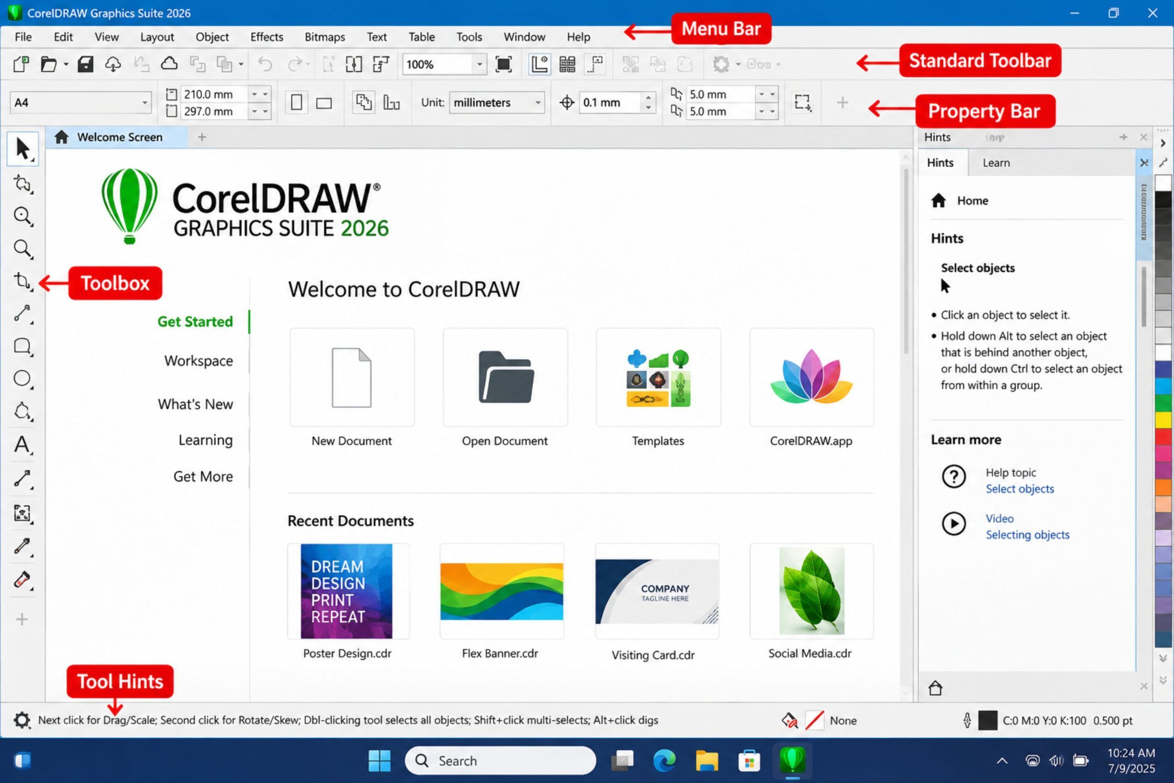Toggle Show grid button
The image size is (1174, 783).
pyautogui.click(x=567, y=64)
